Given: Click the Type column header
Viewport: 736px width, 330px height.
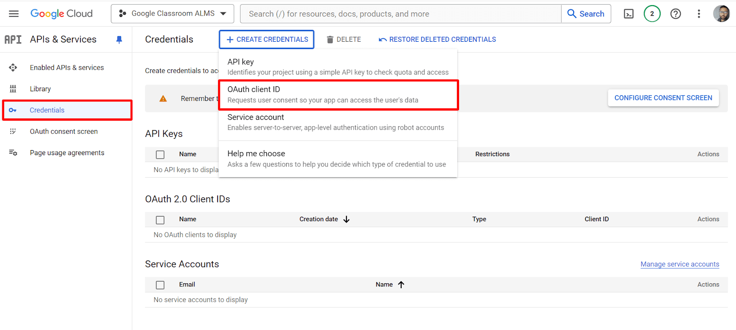Looking at the screenshot, I should 479,219.
